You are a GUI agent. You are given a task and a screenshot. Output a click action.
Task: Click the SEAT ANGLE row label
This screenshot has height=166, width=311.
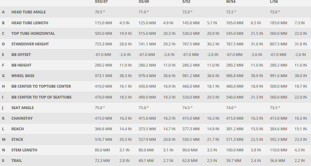point(23,108)
